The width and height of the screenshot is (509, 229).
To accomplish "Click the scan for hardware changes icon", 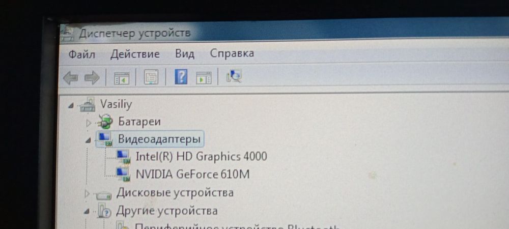I will pos(234,76).
